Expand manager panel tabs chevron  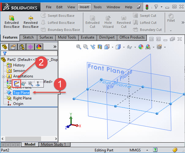point(55,47)
